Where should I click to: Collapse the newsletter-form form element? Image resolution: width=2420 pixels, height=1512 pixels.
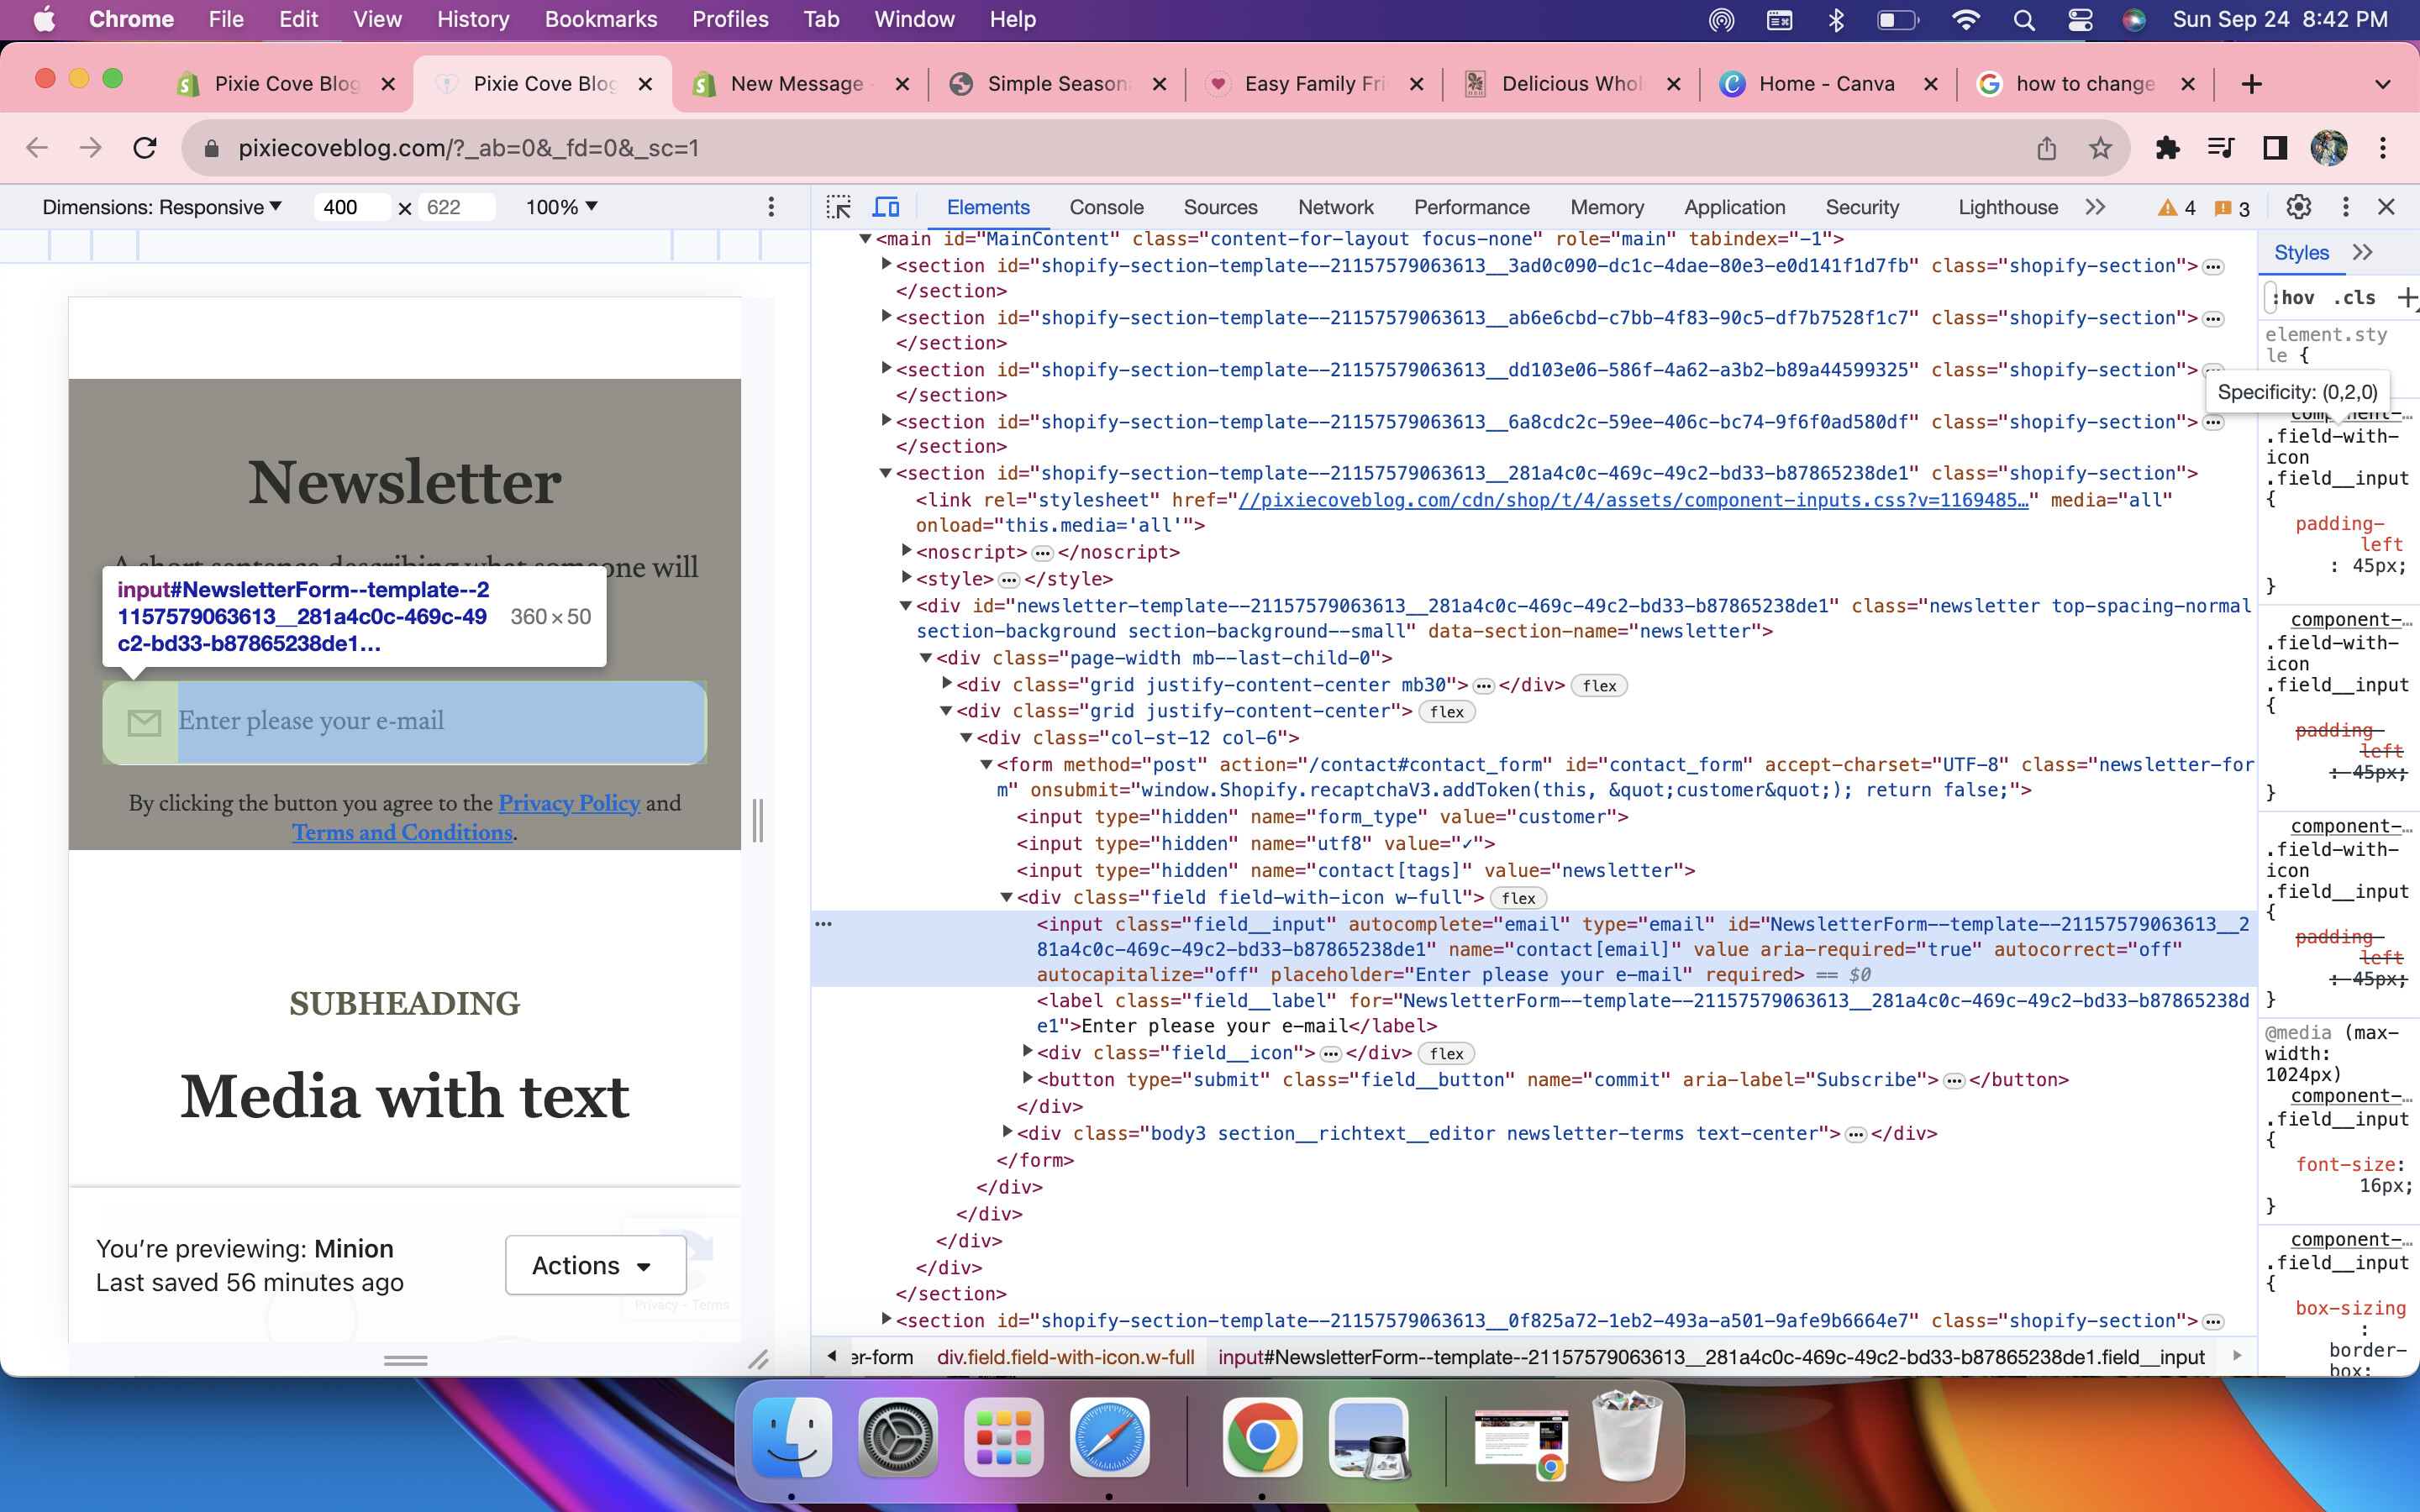click(x=986, y=765)
